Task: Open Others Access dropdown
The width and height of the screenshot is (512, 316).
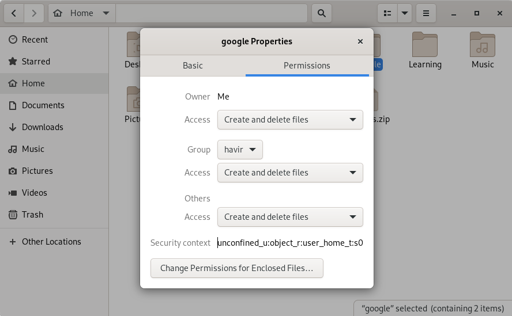Action: [290, 217]
